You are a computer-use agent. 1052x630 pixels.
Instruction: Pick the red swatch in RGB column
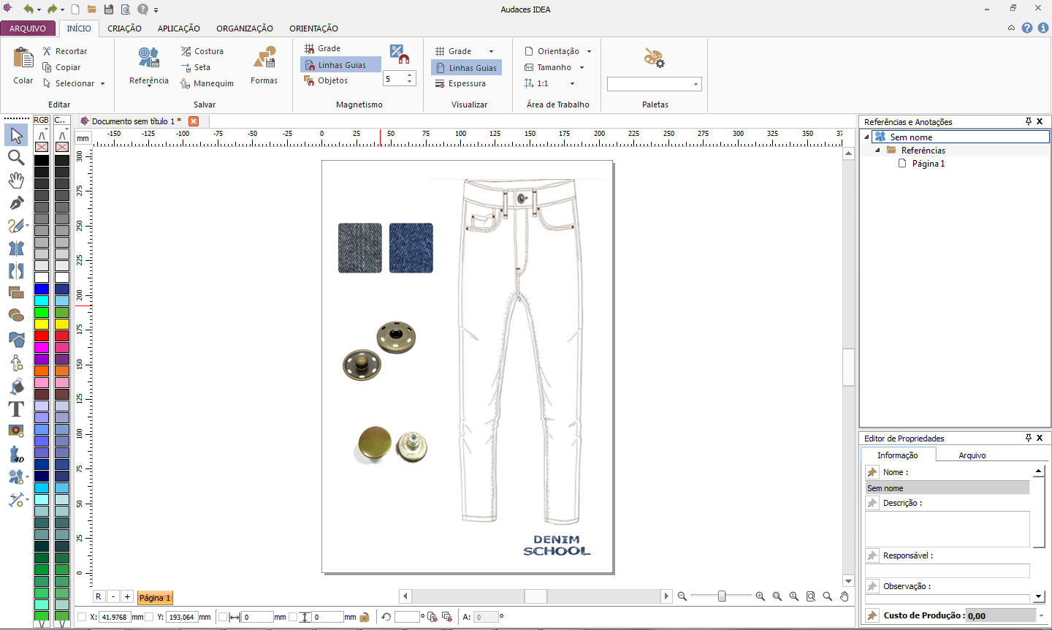(42, 335)
